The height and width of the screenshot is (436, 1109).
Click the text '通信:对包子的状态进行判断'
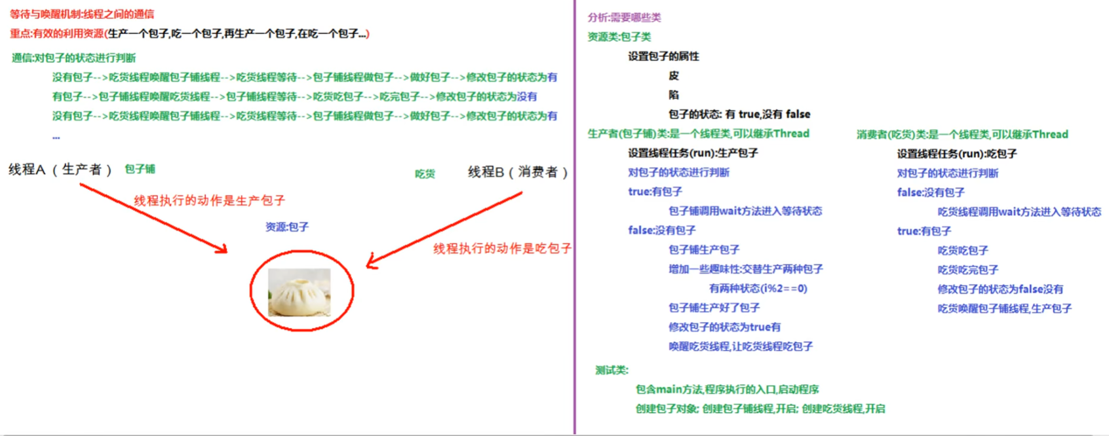point(73,58)
